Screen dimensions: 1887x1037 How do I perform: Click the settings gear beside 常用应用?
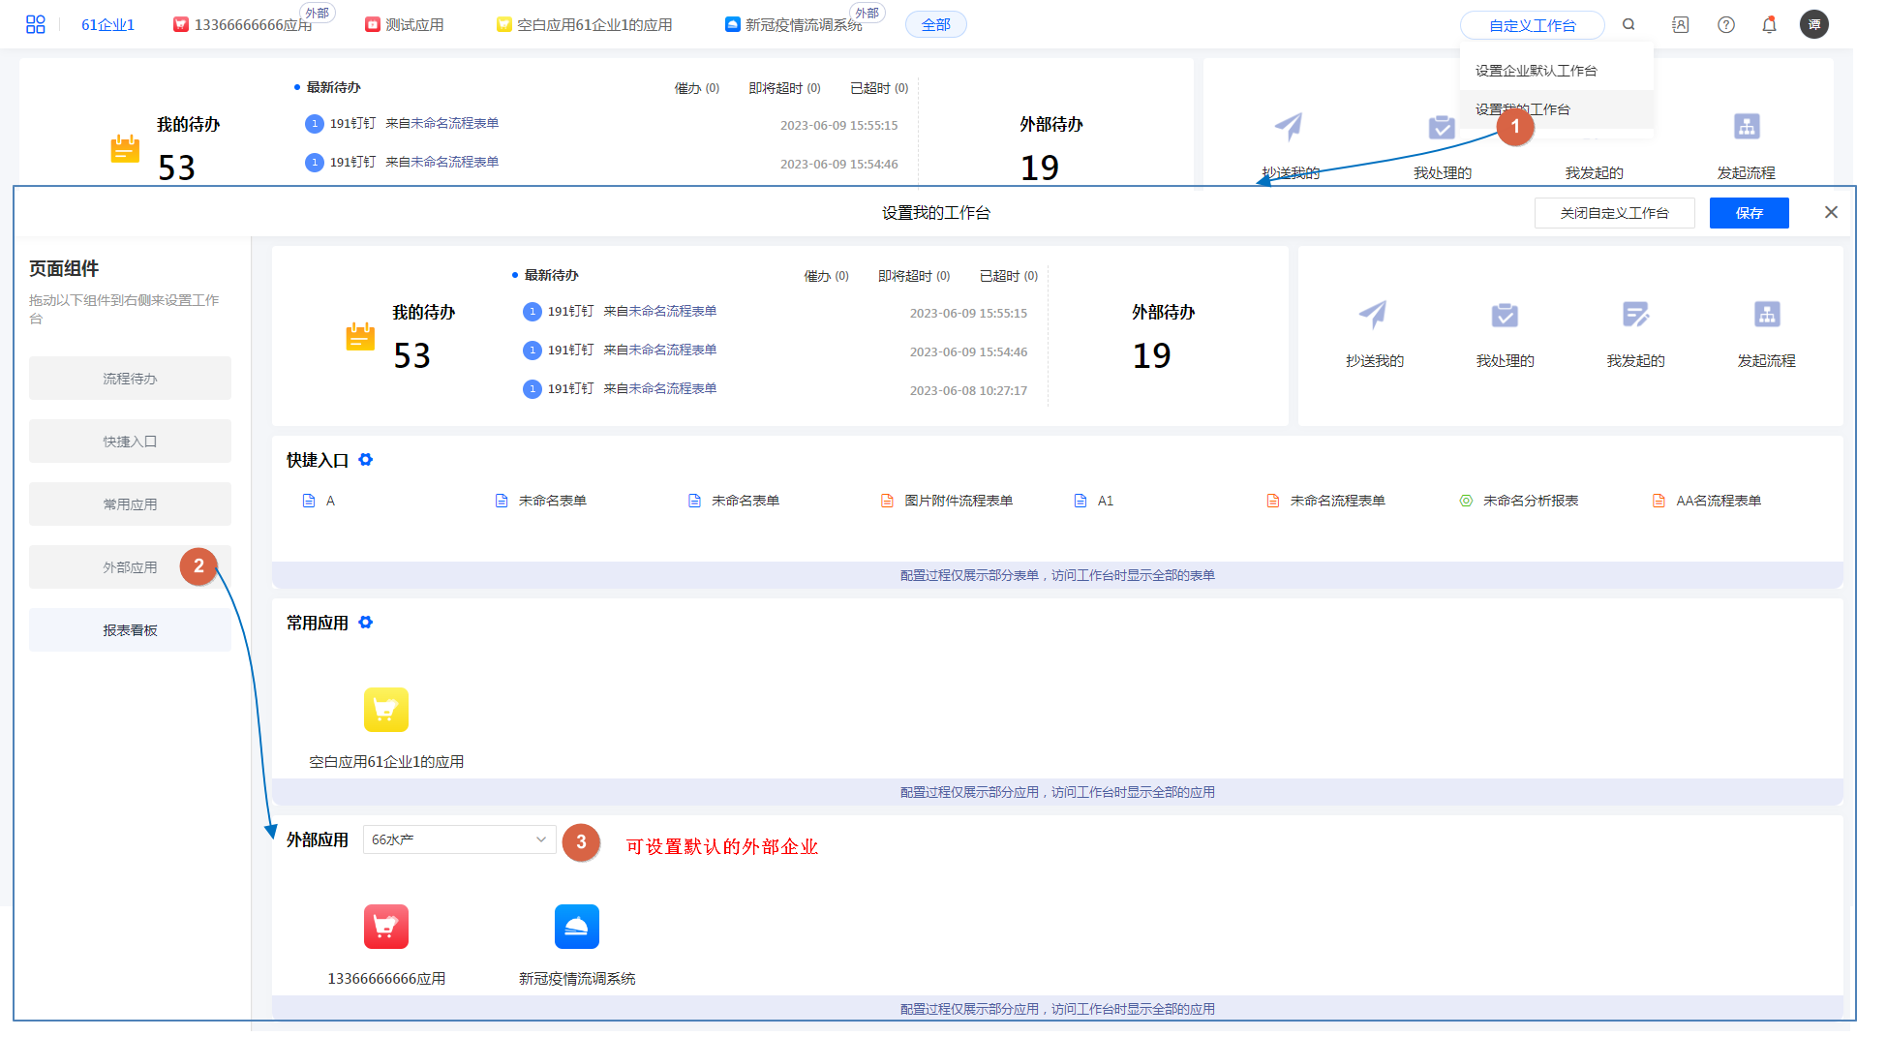tap(366, 623)
